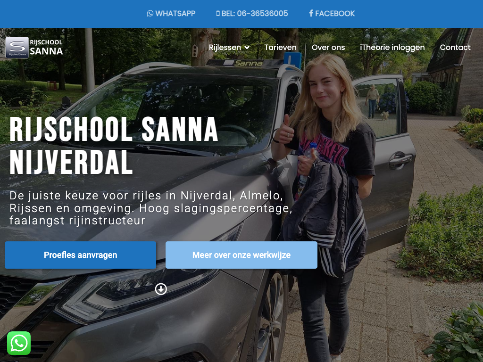Viewport: 483px width, 362px height.
Task: Click the Sanna roof sign on the car
Action: click(x=248, y=63)
